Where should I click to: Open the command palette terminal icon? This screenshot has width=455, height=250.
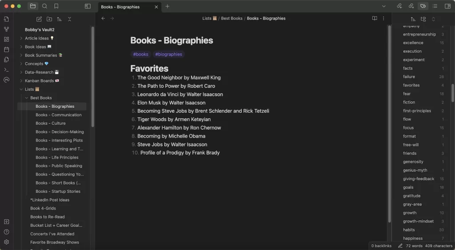[6, 70]
